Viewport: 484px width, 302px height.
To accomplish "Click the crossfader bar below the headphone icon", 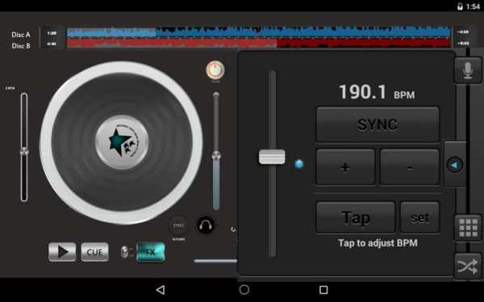I will click(215, 261).
